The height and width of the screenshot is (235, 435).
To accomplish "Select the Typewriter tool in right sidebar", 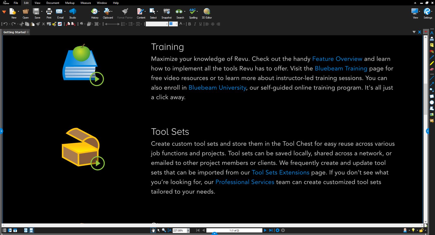I will 432,39.
